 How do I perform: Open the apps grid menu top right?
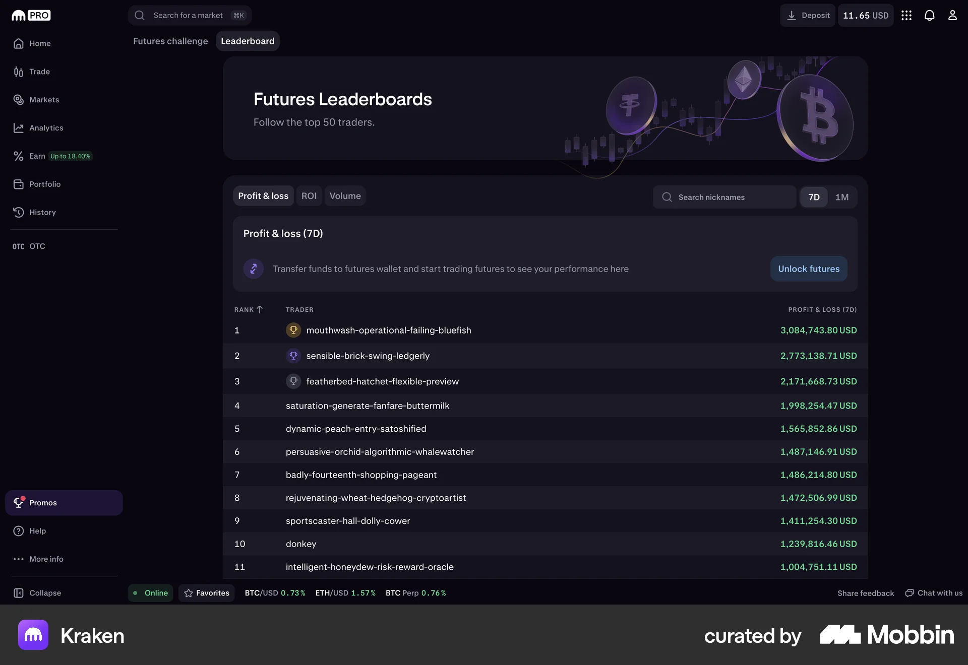tap(906, 15)
